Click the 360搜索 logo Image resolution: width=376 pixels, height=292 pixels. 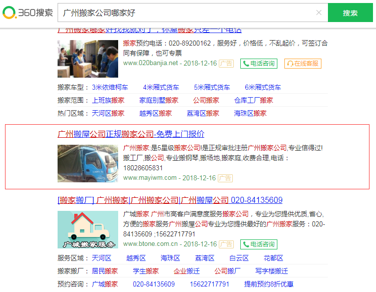(28, 13)
